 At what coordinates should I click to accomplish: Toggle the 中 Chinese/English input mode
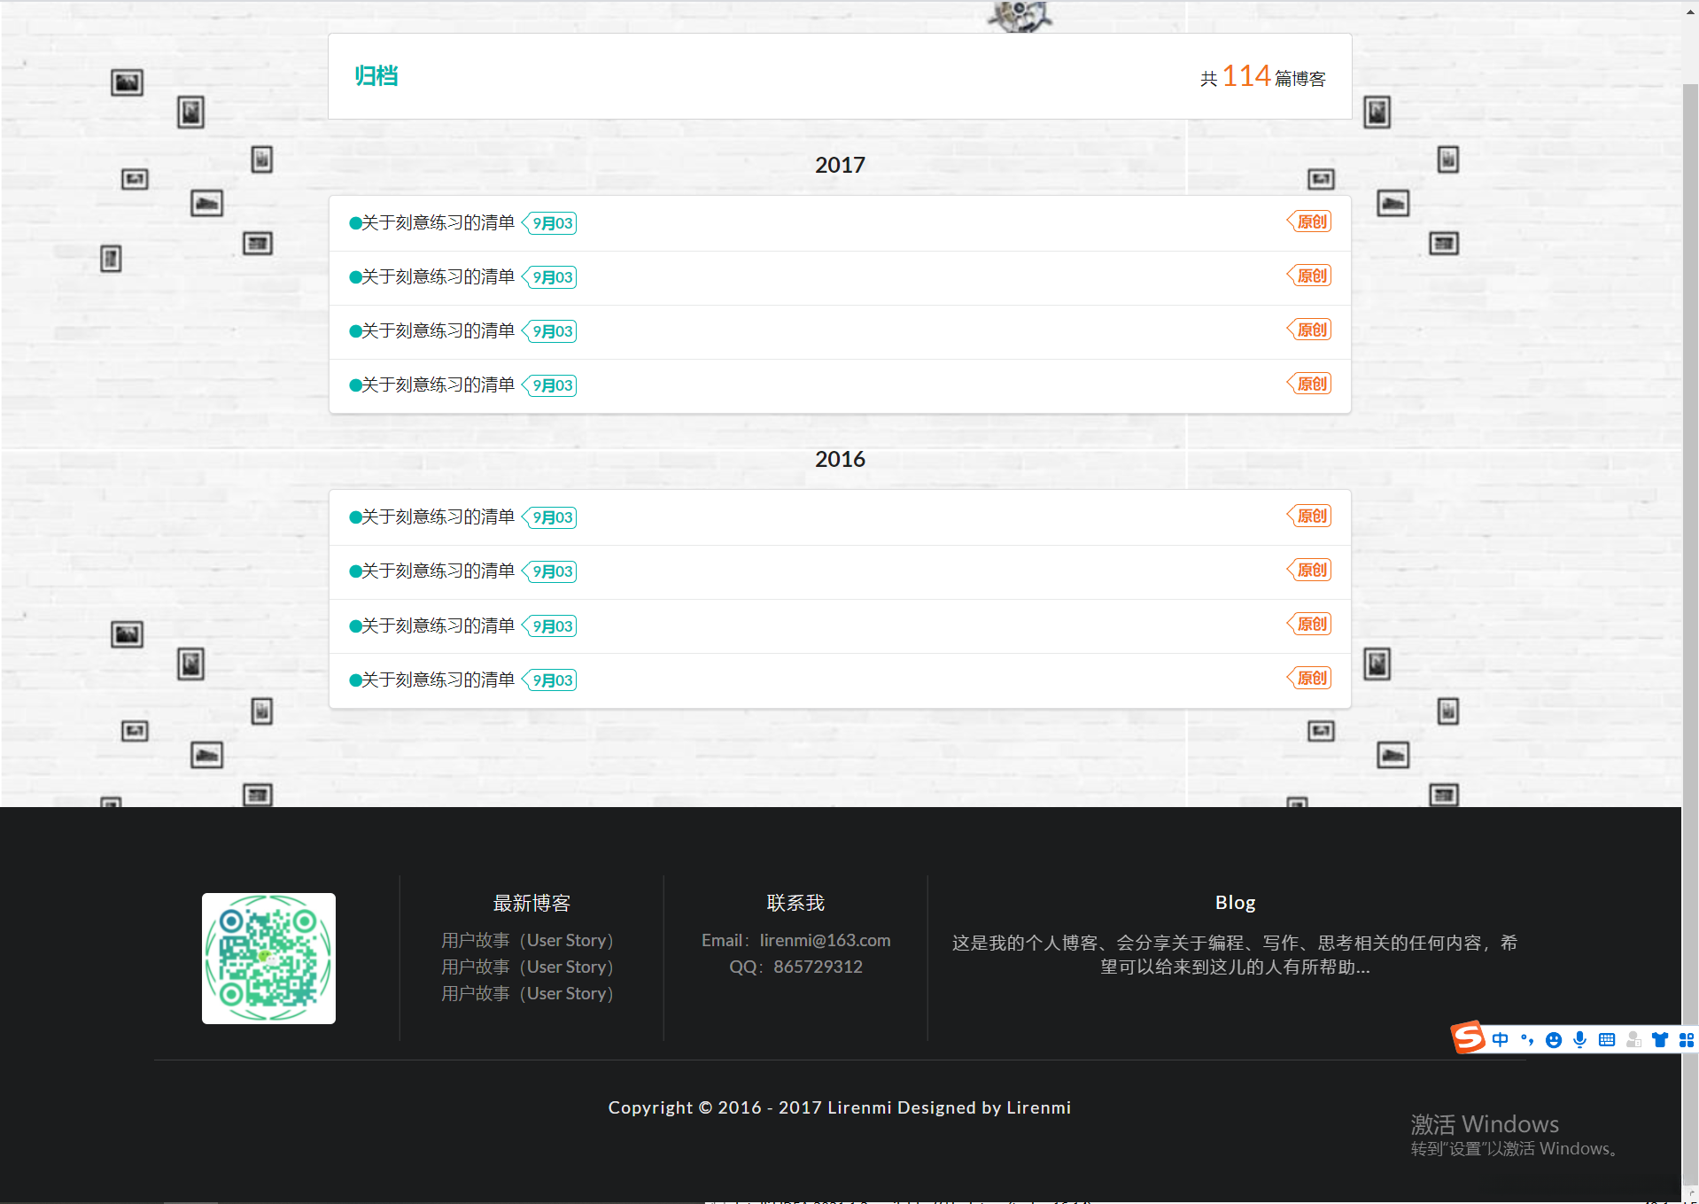click(x=1500, y=1040)
